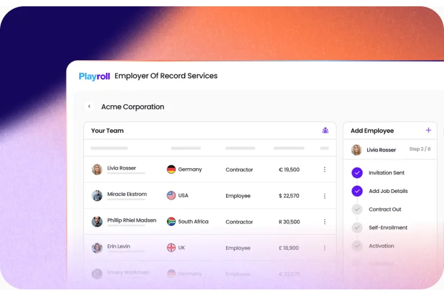
Task: Click the USA flag icon
Action: point(171,196)
